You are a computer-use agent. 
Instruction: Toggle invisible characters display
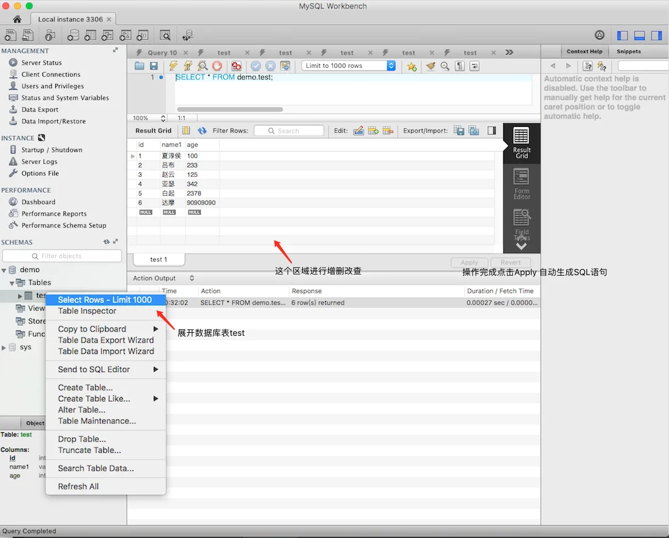point(460,66)
